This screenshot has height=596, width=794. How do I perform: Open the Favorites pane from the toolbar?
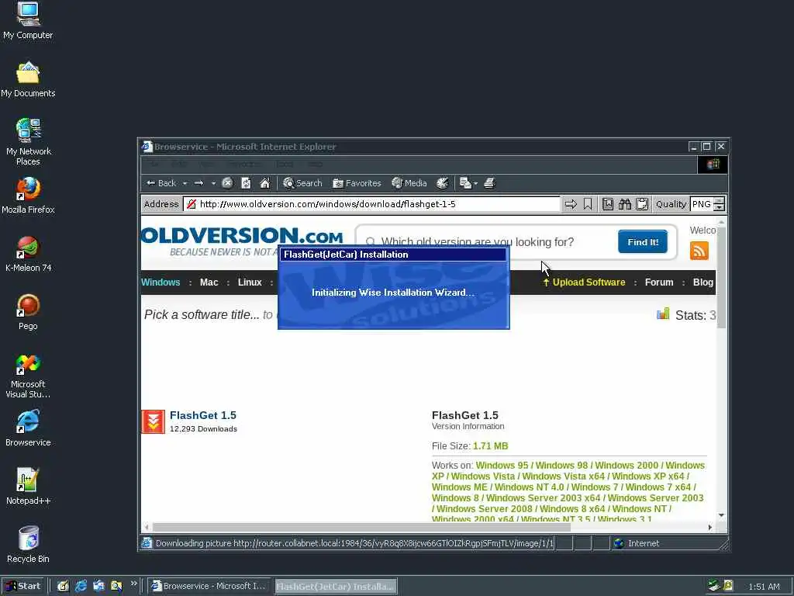tap(357, 183)
